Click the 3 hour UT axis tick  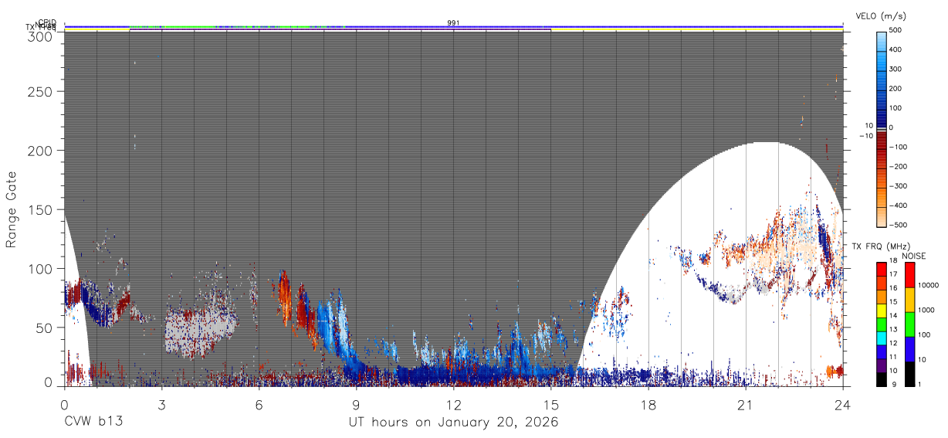[162, 404]
